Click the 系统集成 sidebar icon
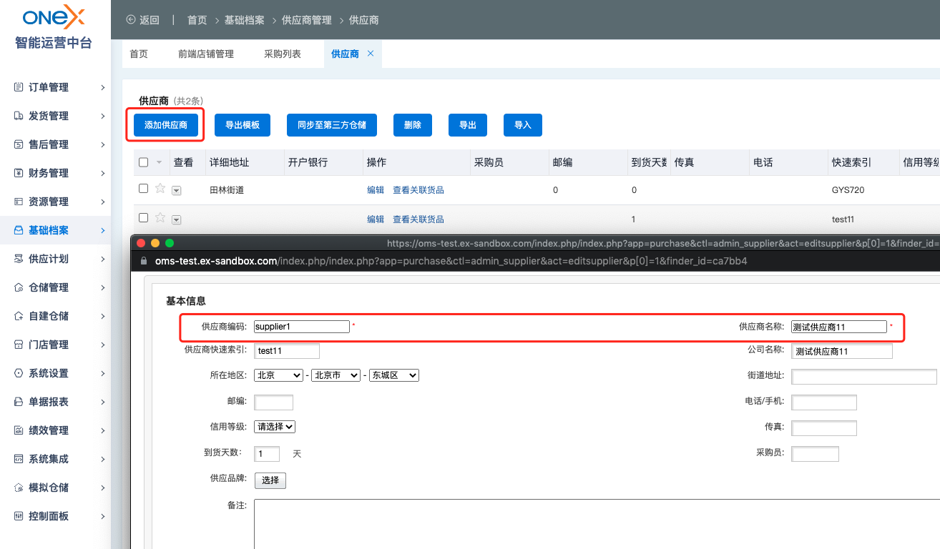 click(19, 459)
